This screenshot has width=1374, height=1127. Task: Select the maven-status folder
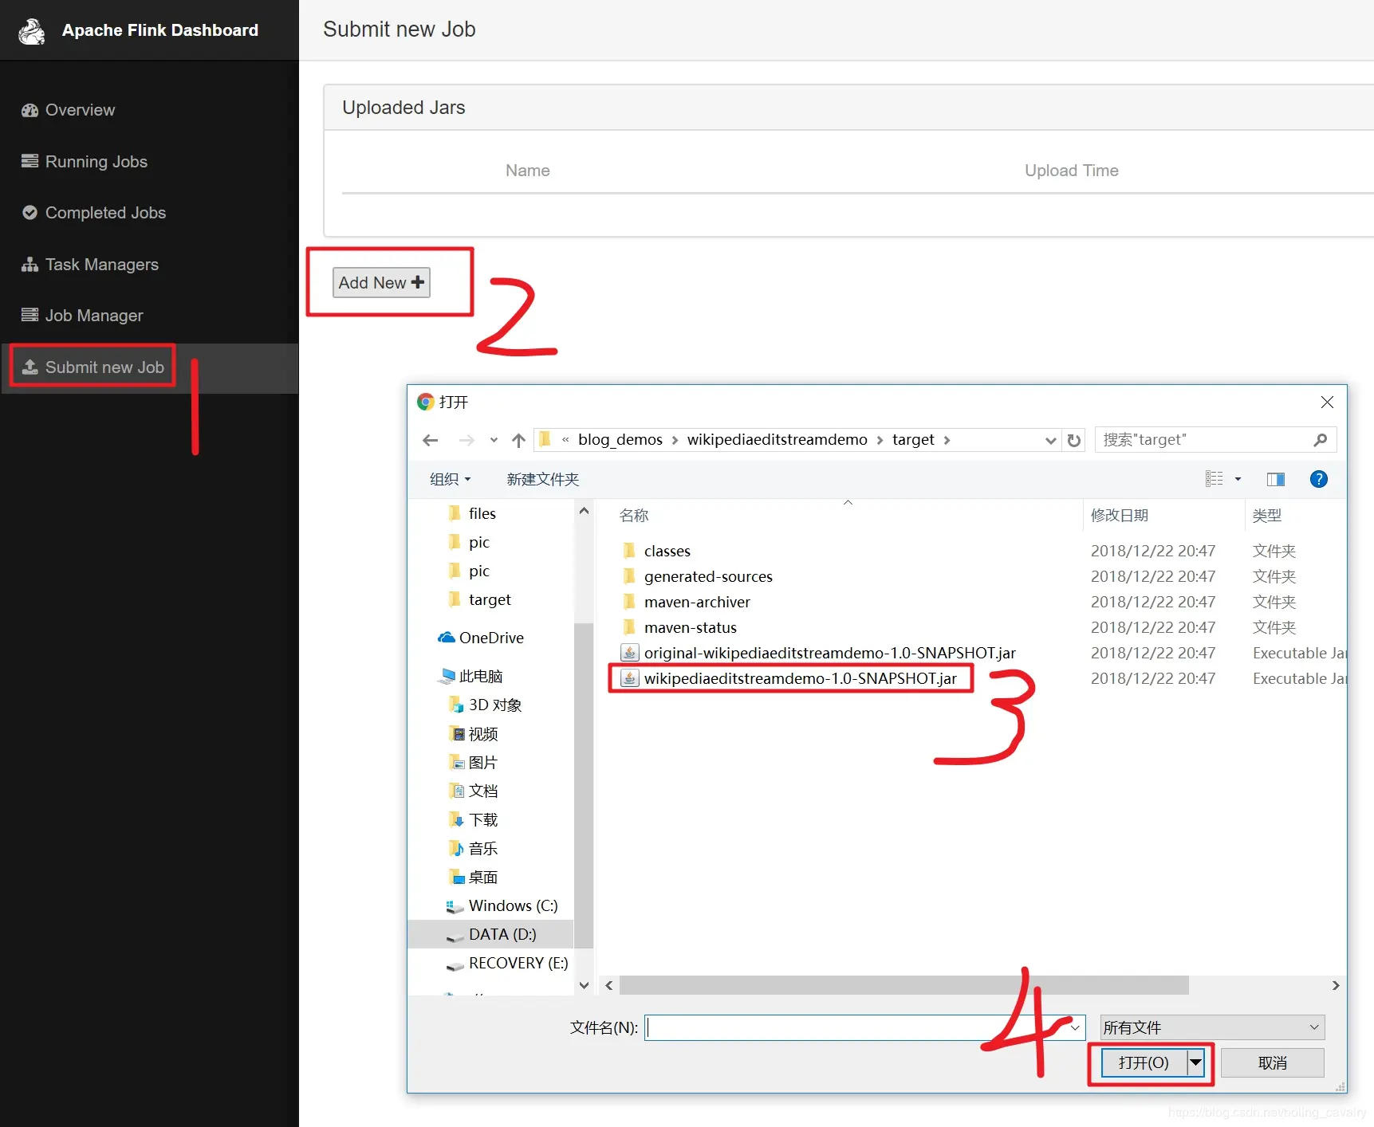point(691,627)
